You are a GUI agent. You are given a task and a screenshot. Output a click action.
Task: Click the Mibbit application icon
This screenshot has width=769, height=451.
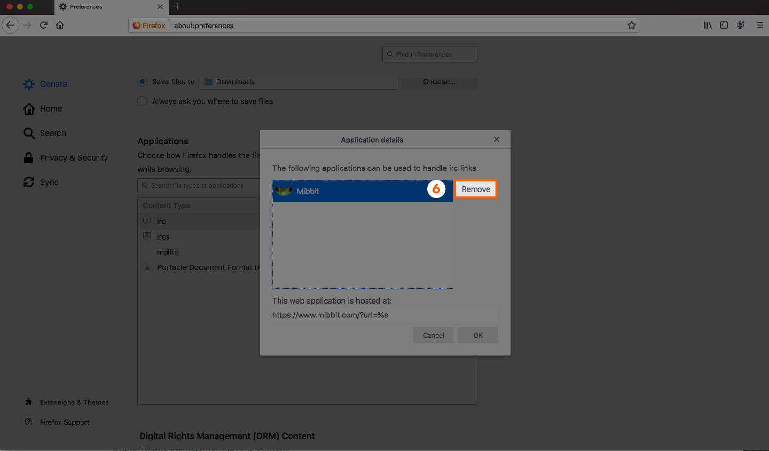284,191
